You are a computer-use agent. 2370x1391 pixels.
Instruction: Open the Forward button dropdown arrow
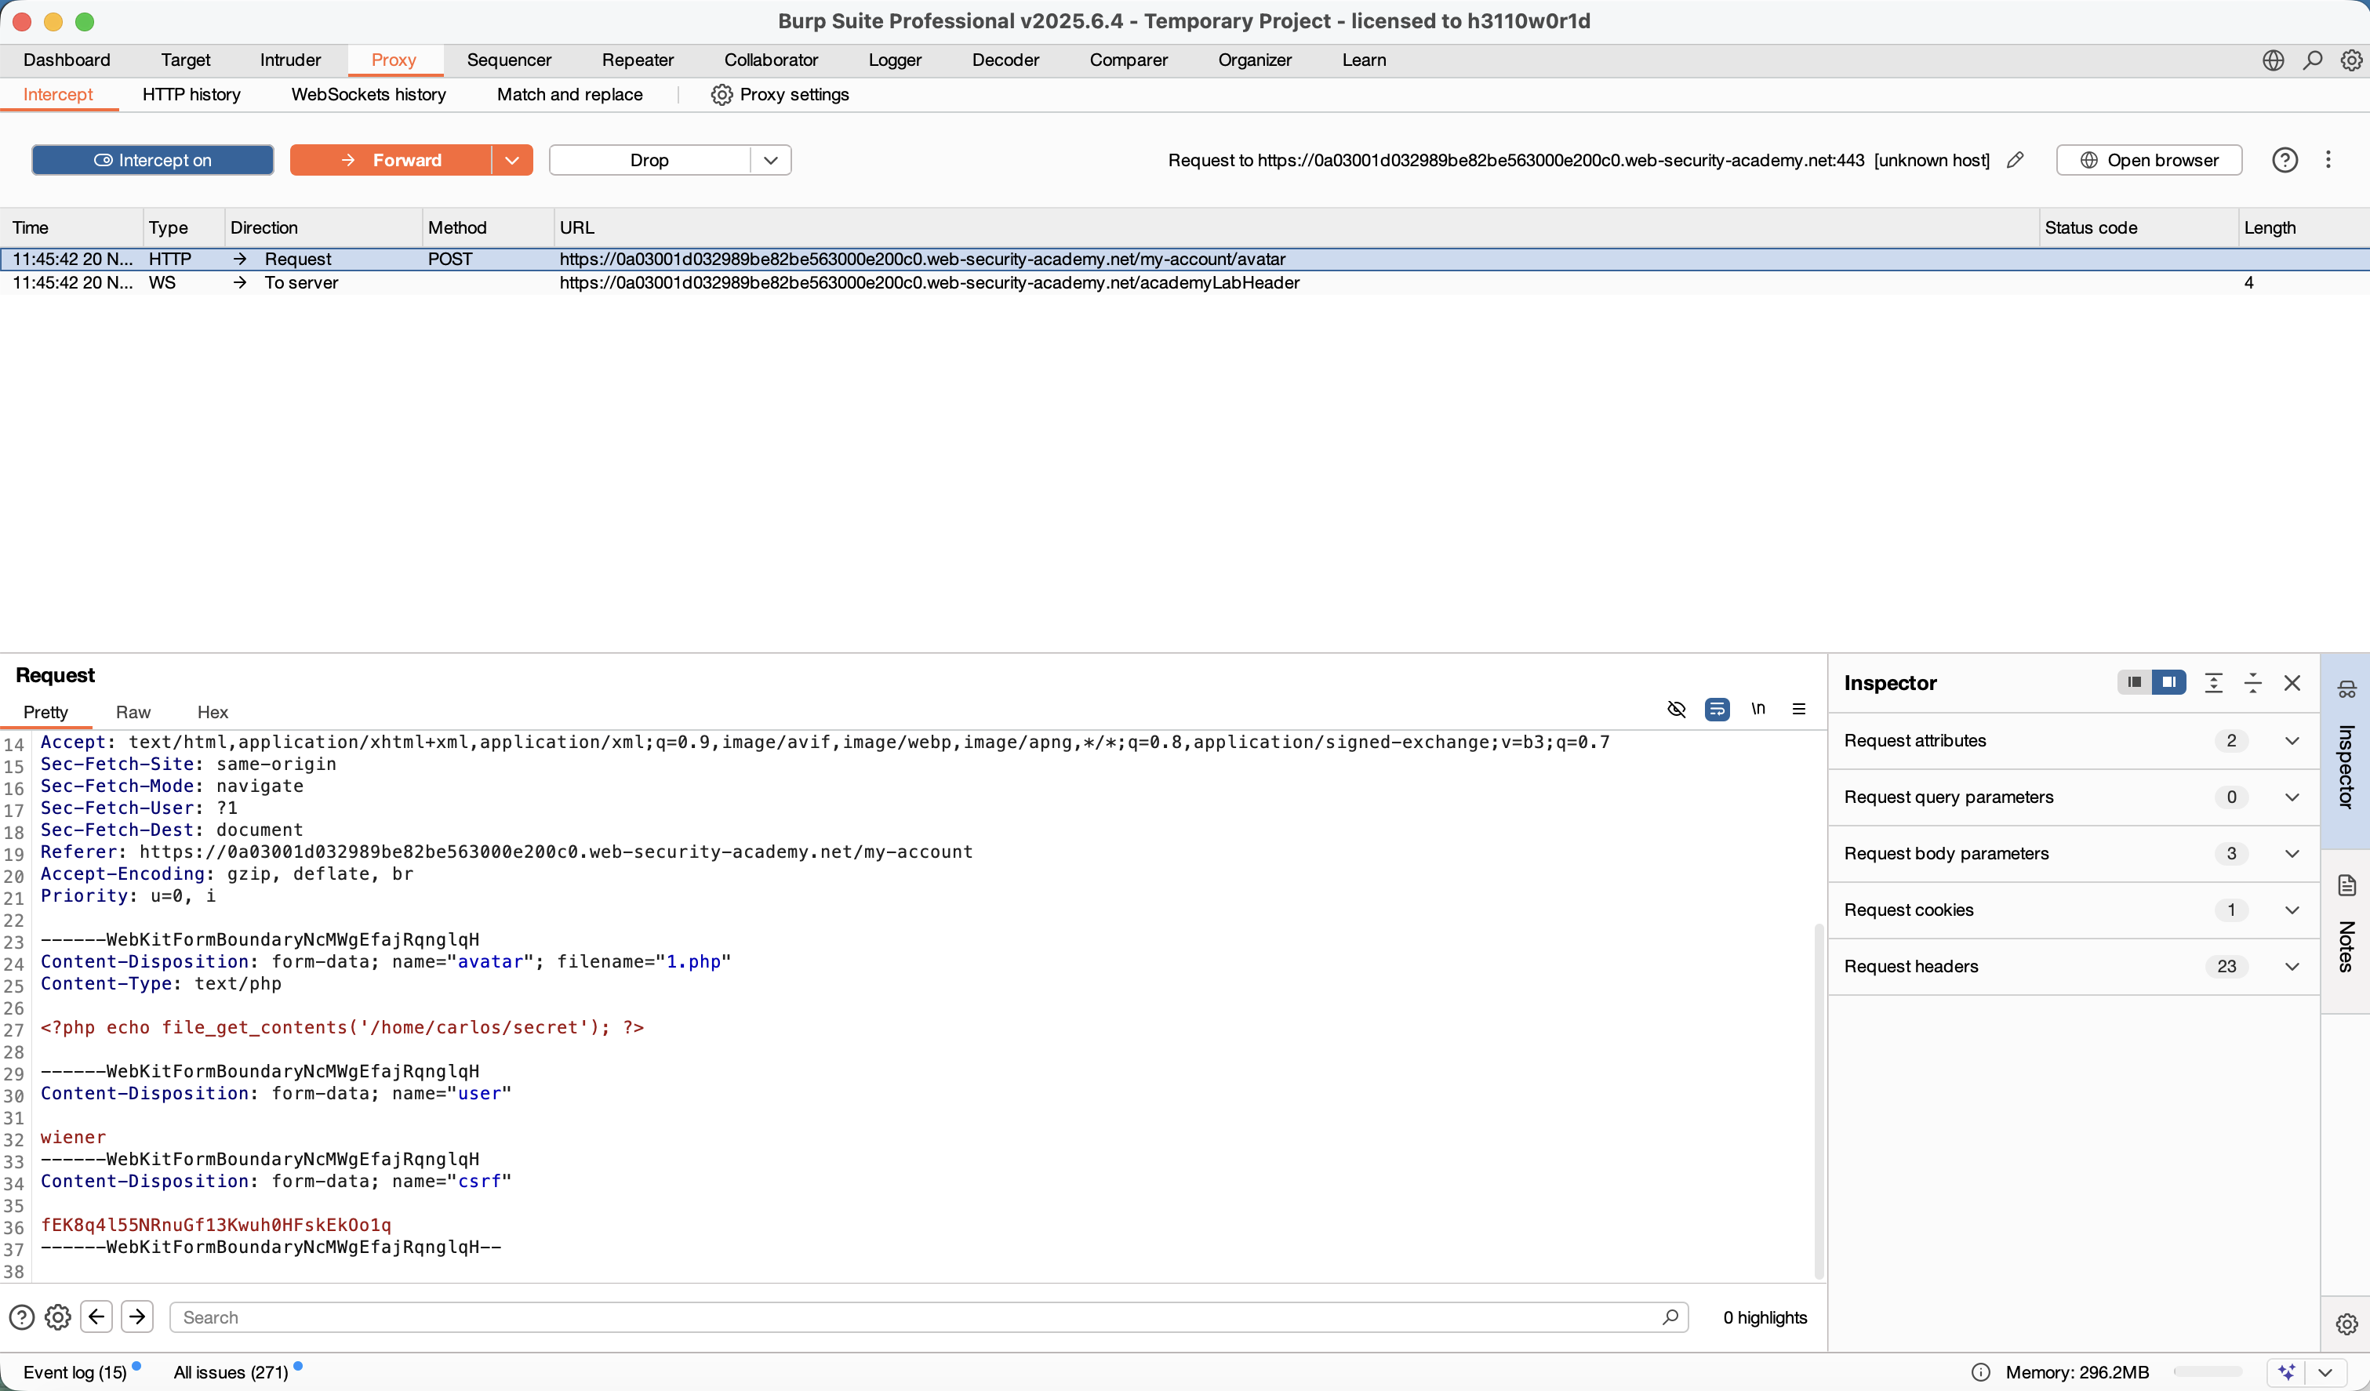[x=511, y=160]
